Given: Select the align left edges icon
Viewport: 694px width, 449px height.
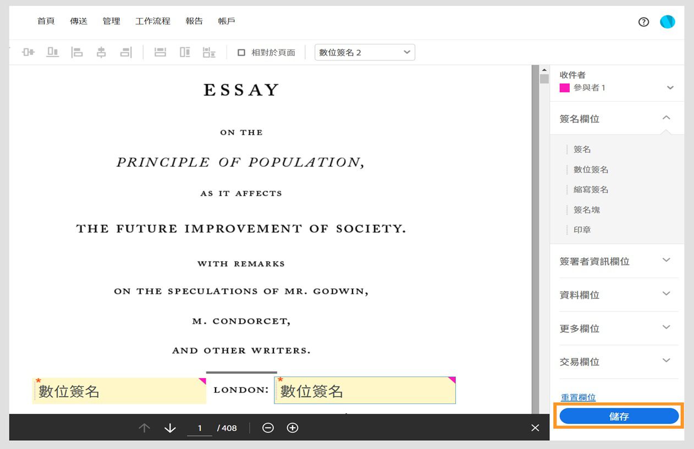Looking at the screenshot, I should (77, 52).
